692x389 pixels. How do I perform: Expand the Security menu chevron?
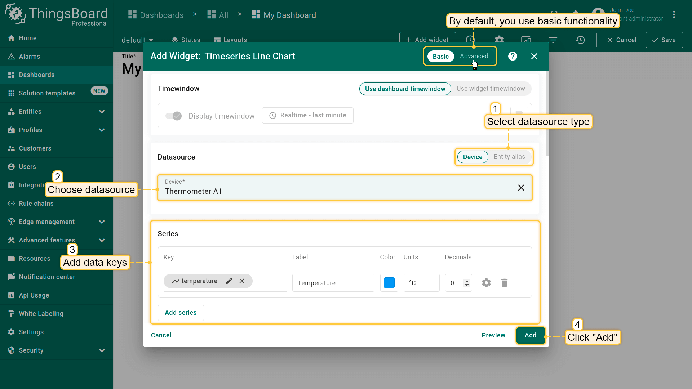[x=102, y=350]
